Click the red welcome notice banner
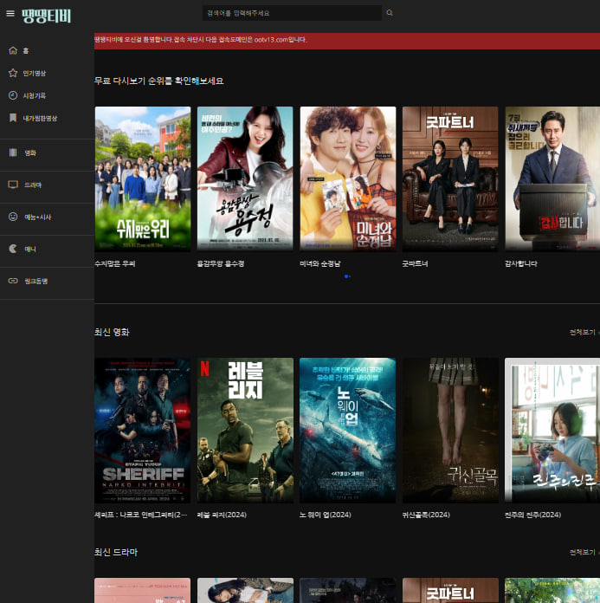 click(347, 41)
